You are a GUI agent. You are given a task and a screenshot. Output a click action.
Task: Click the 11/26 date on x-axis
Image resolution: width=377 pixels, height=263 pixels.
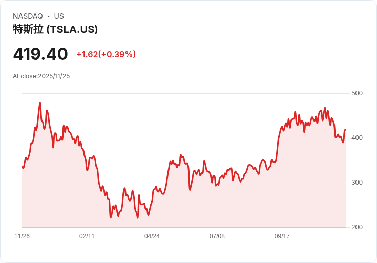pyautogui.click(x=22, y=236)
